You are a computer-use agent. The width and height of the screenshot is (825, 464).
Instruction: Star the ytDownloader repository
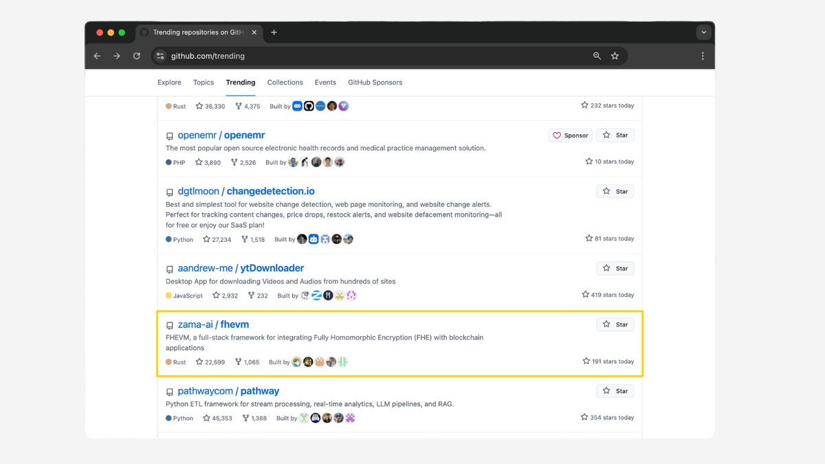[615, 268]
